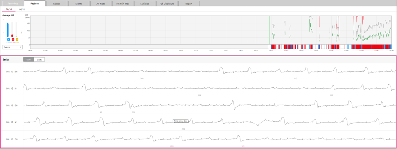Click the previous arrow beside Average HR bars
The height and width of the screenshot is (149, 397).
pyautogui.click(x=3, y=32)
